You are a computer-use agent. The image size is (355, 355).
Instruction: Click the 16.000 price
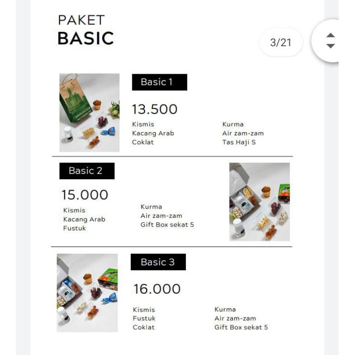(x=157, y=289)
